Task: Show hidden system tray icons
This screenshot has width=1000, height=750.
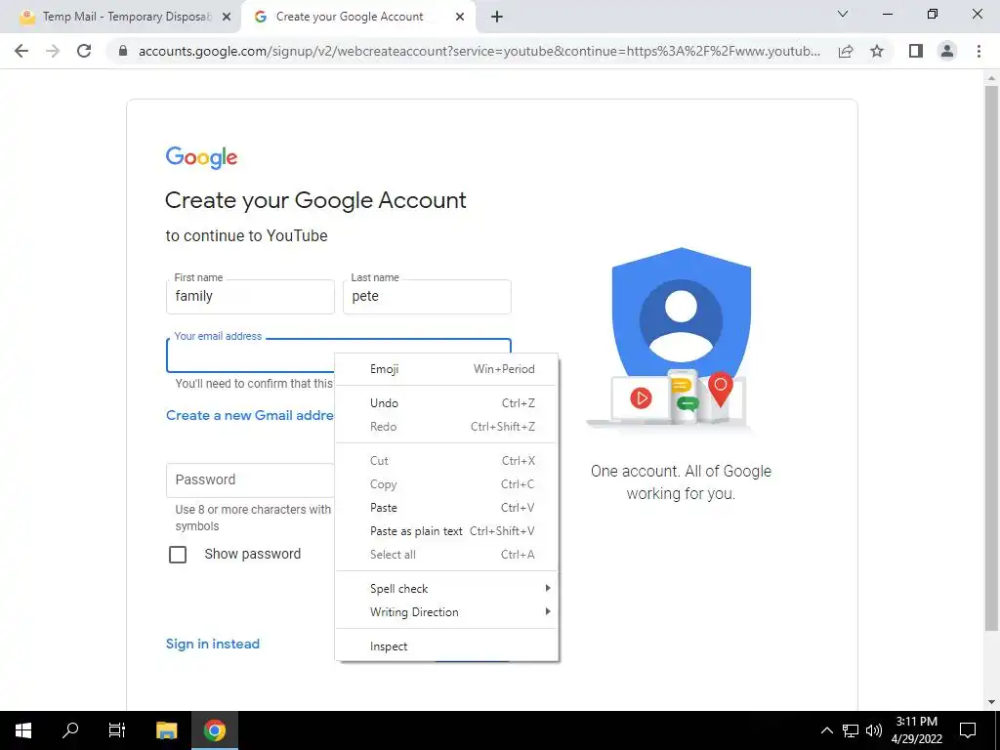Action: [826, 730]
